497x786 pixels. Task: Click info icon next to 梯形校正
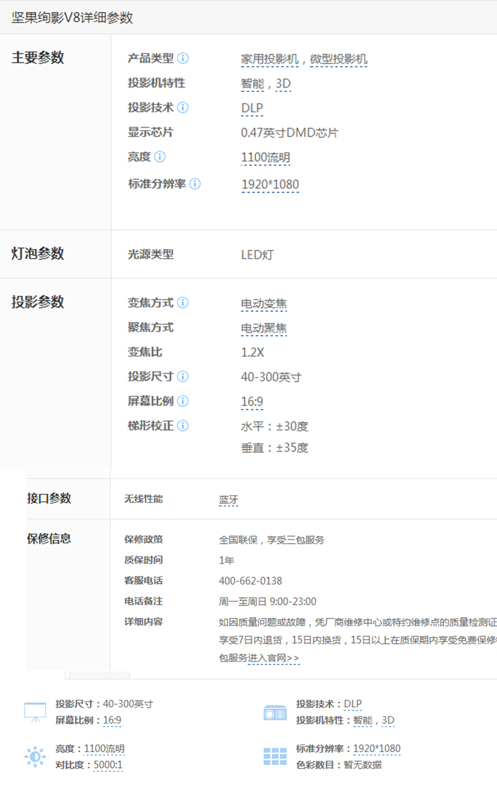(x=182, y=425)
